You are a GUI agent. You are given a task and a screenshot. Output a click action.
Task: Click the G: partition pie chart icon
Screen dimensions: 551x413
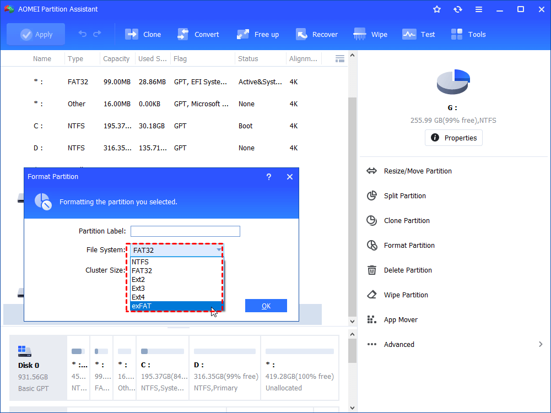click(453, 82)
